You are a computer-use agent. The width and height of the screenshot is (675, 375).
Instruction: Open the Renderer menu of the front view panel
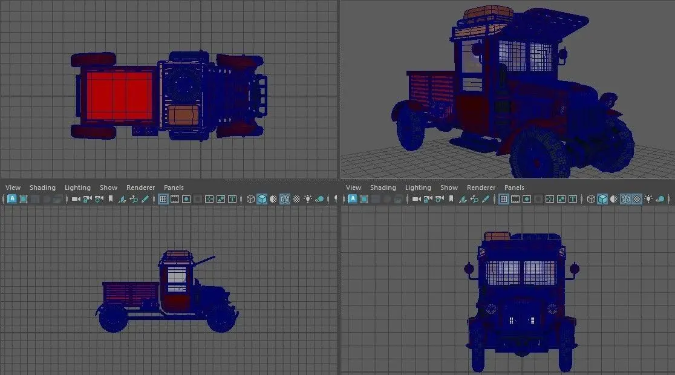[481, 187]
